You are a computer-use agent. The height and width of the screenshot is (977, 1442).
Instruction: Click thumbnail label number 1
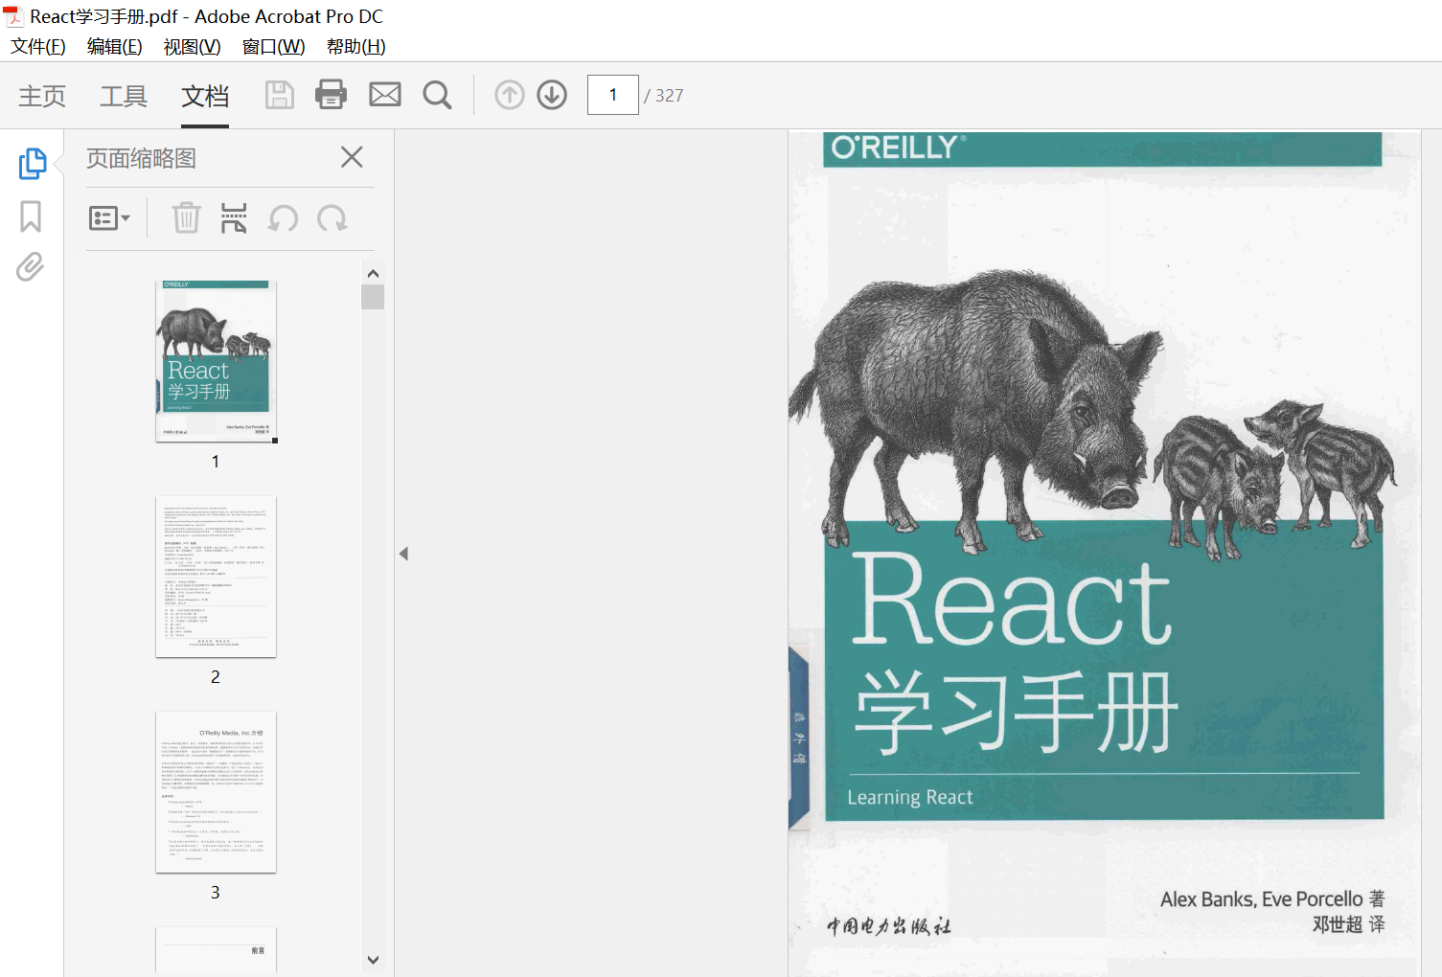tap(216, 462)
